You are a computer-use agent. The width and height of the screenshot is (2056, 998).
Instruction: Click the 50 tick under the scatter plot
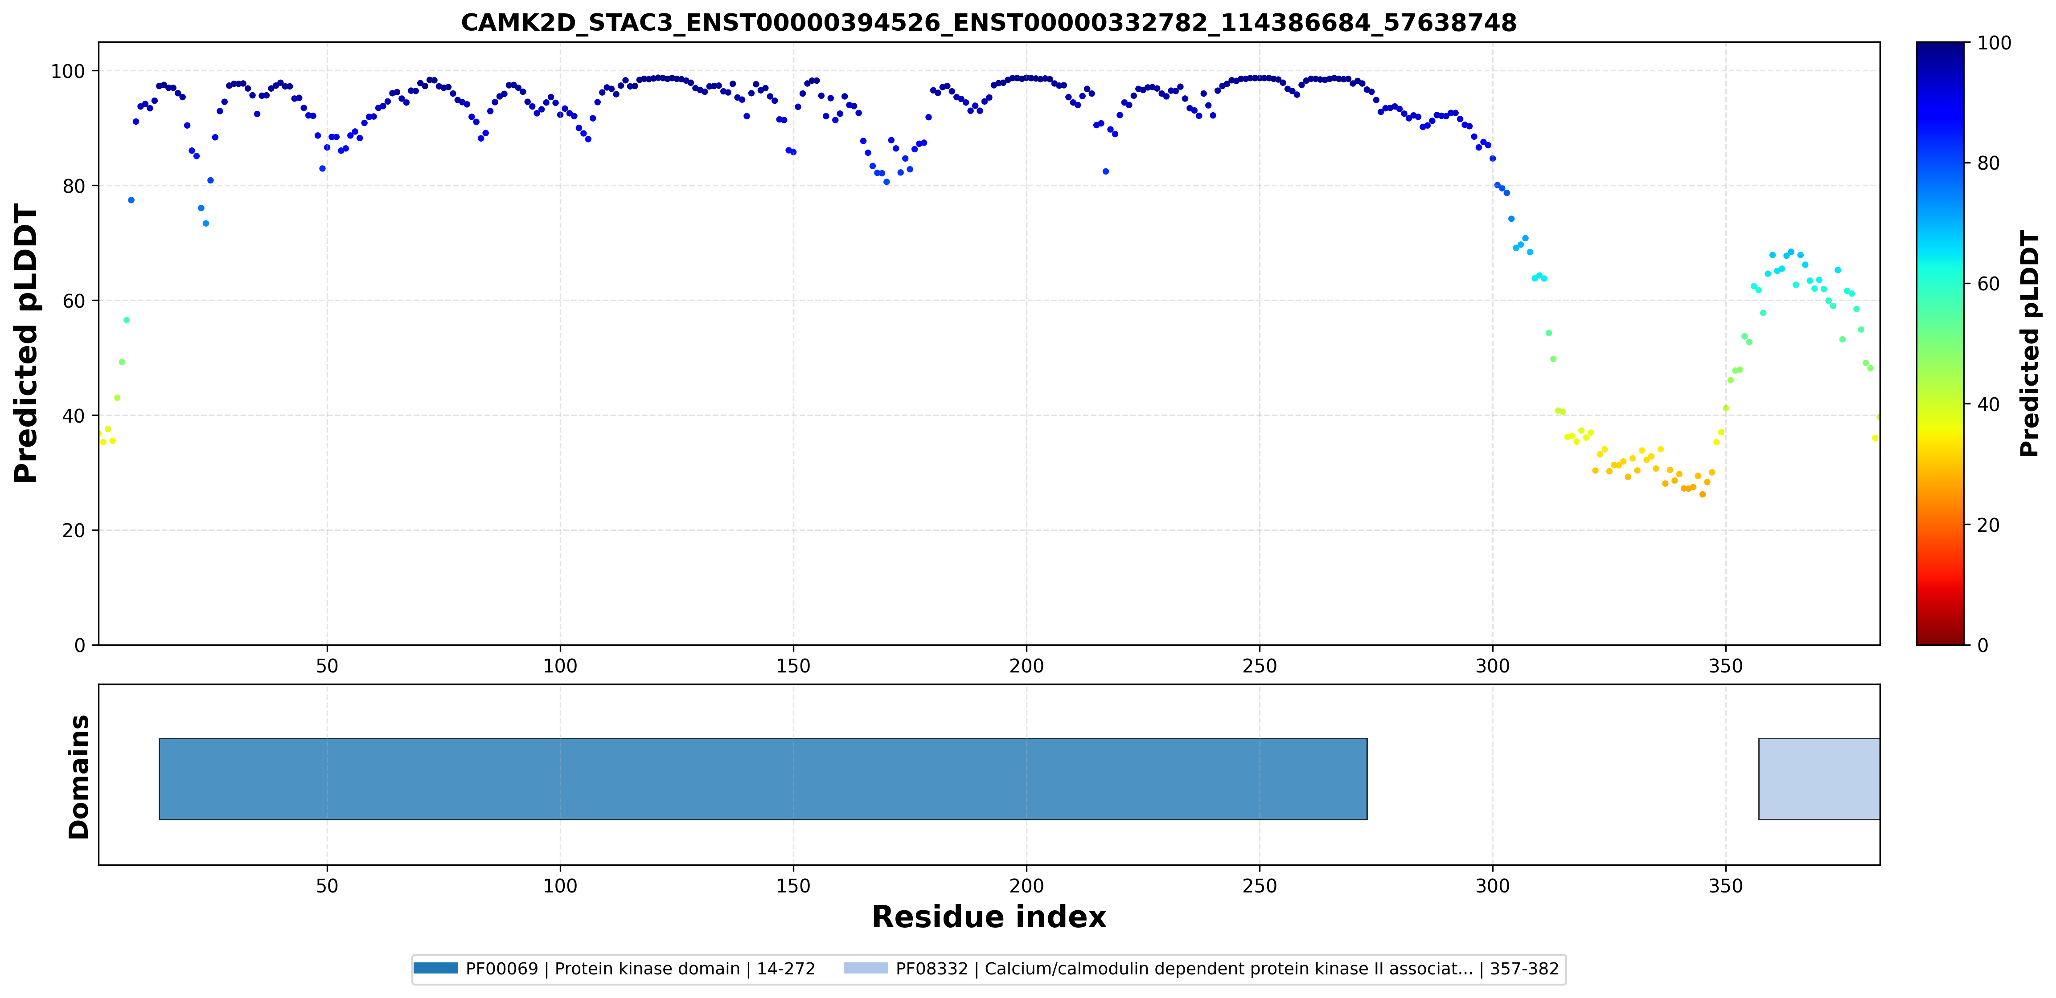[327, 665]
